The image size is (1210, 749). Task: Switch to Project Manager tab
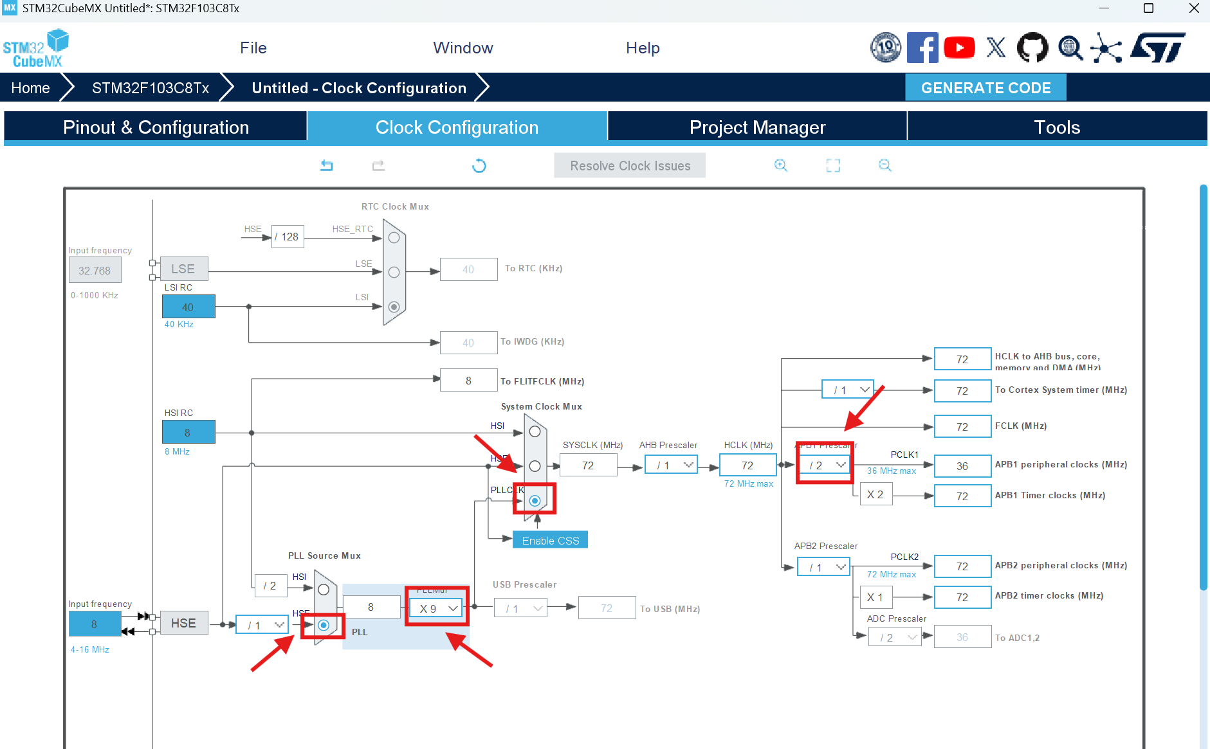(x=757, y=127)
